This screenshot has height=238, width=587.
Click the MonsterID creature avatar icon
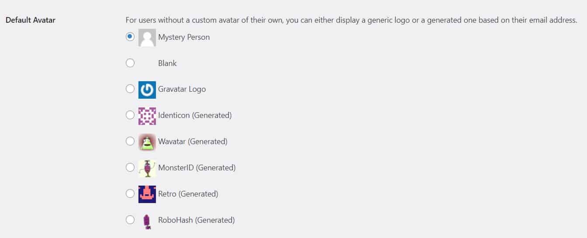point(147,168)
